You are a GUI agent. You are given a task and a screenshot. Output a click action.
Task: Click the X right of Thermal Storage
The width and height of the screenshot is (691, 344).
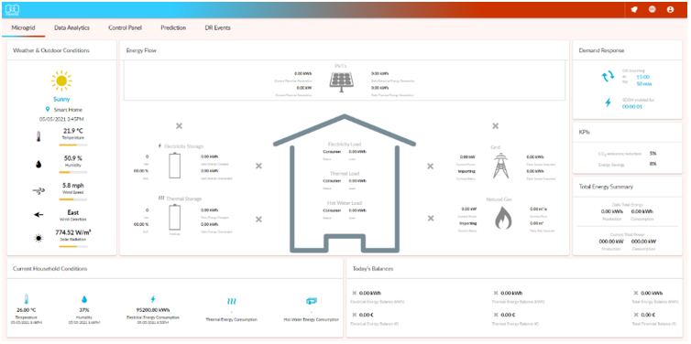[x=258, y=219]
